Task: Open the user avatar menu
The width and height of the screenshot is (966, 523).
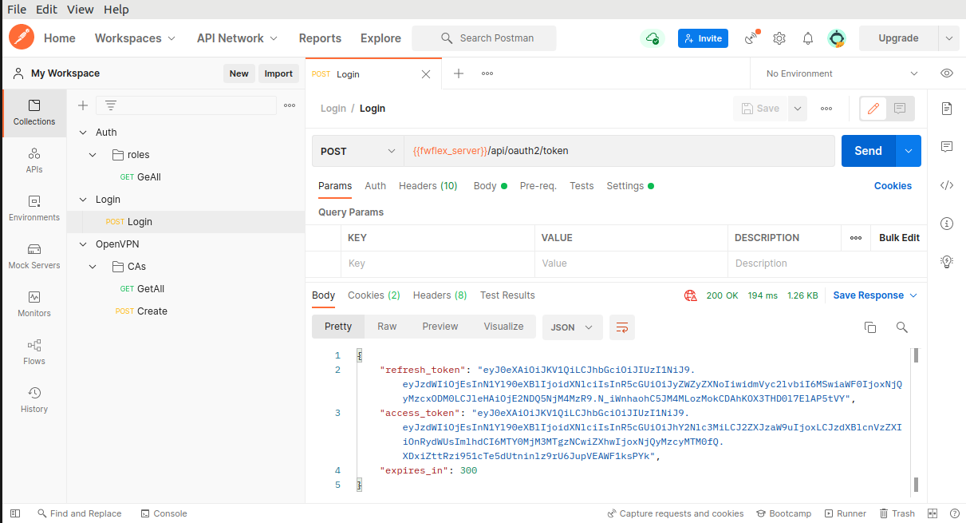Action: coord(837,38)
